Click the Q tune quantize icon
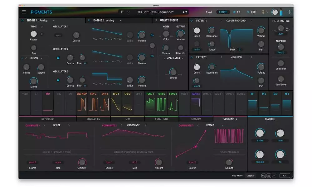 42,34
